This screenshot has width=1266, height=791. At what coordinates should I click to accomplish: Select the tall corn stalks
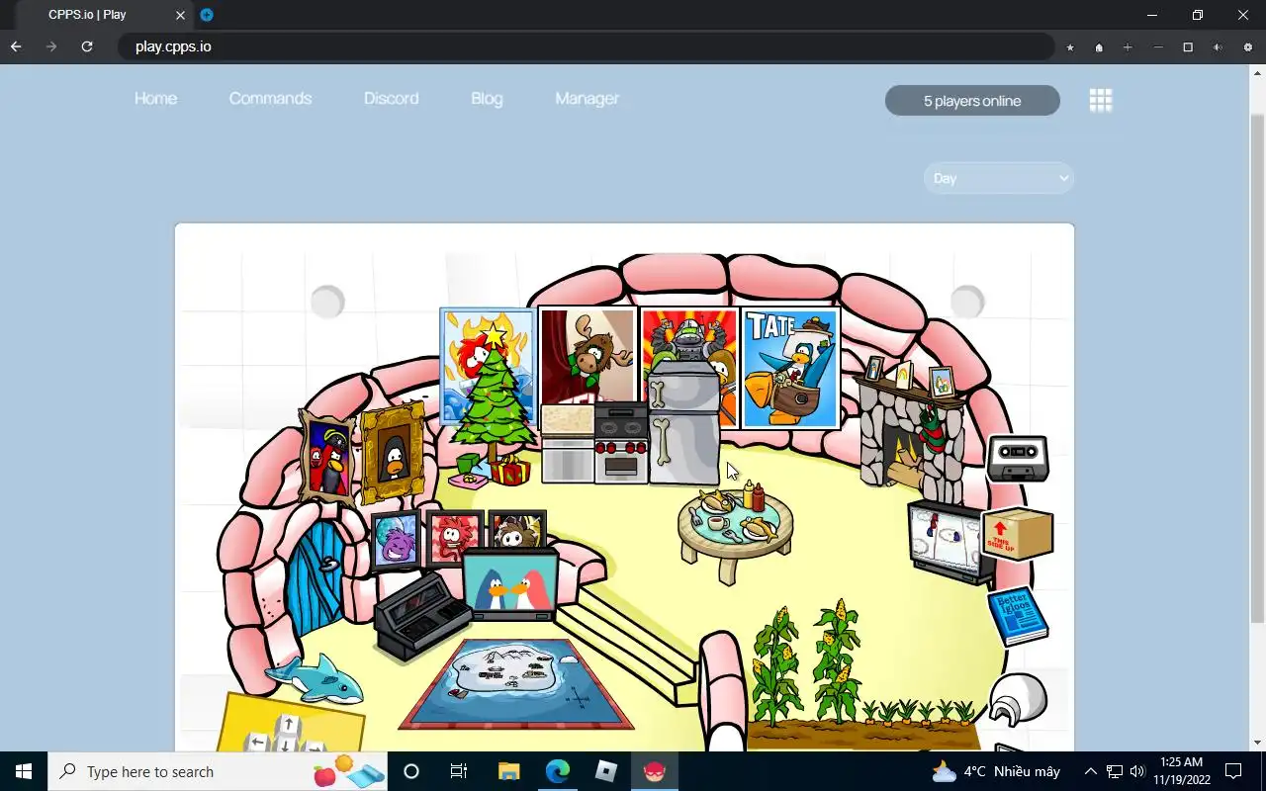tap(808, 660)
